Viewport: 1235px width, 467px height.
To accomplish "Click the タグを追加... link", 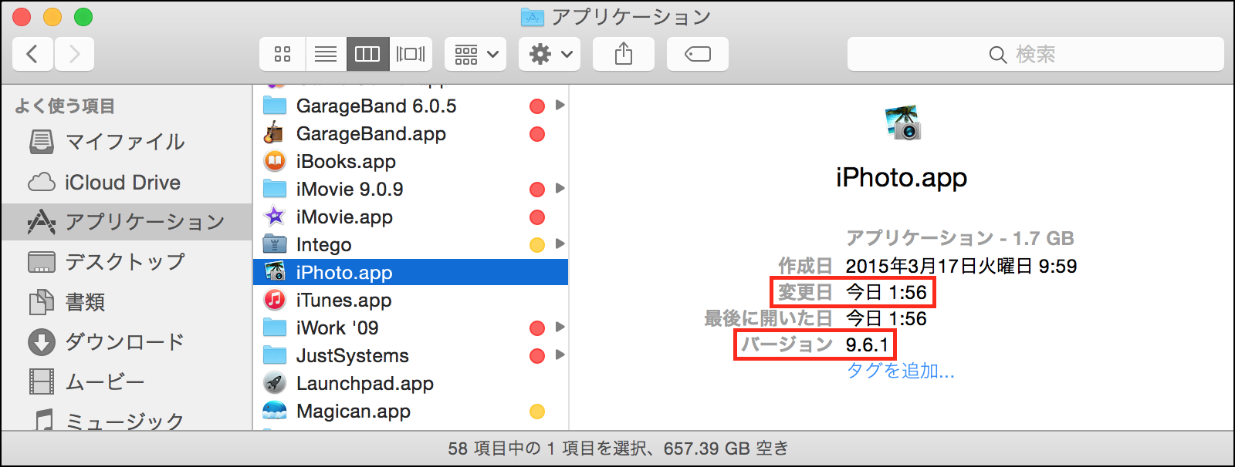I will (x=901, y=371).
